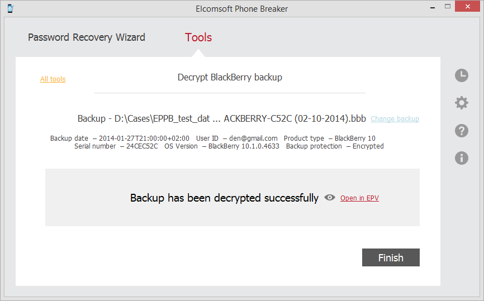Open decrypted backup in EPV
This screenshot has height=301, width=484.
click(359, 198)
